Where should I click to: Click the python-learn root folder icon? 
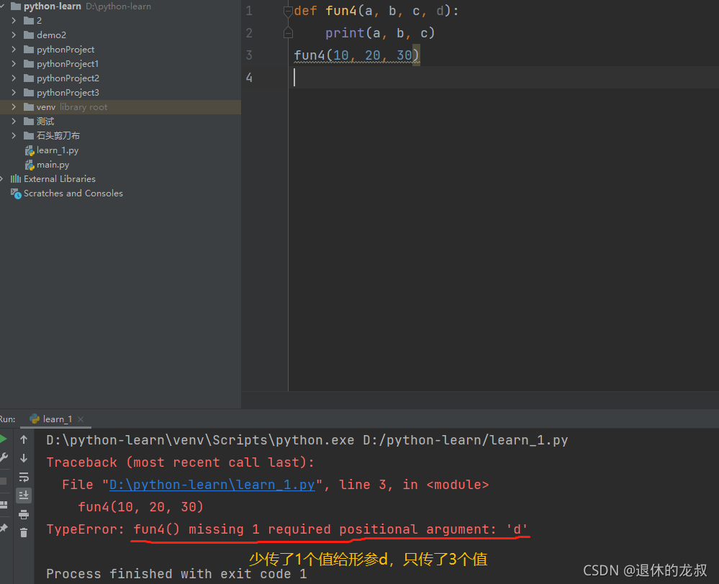tap(16, 6)
